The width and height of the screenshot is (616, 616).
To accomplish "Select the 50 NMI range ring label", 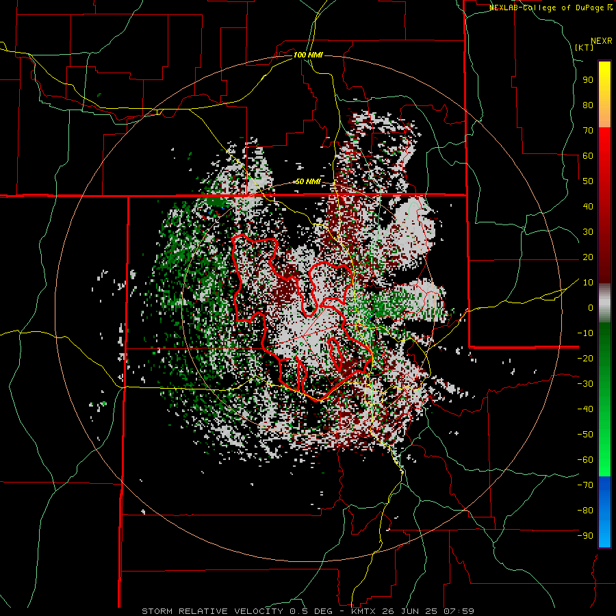I will point(308,181).
